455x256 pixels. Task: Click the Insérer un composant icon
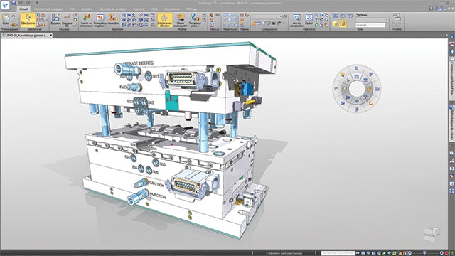86,20
